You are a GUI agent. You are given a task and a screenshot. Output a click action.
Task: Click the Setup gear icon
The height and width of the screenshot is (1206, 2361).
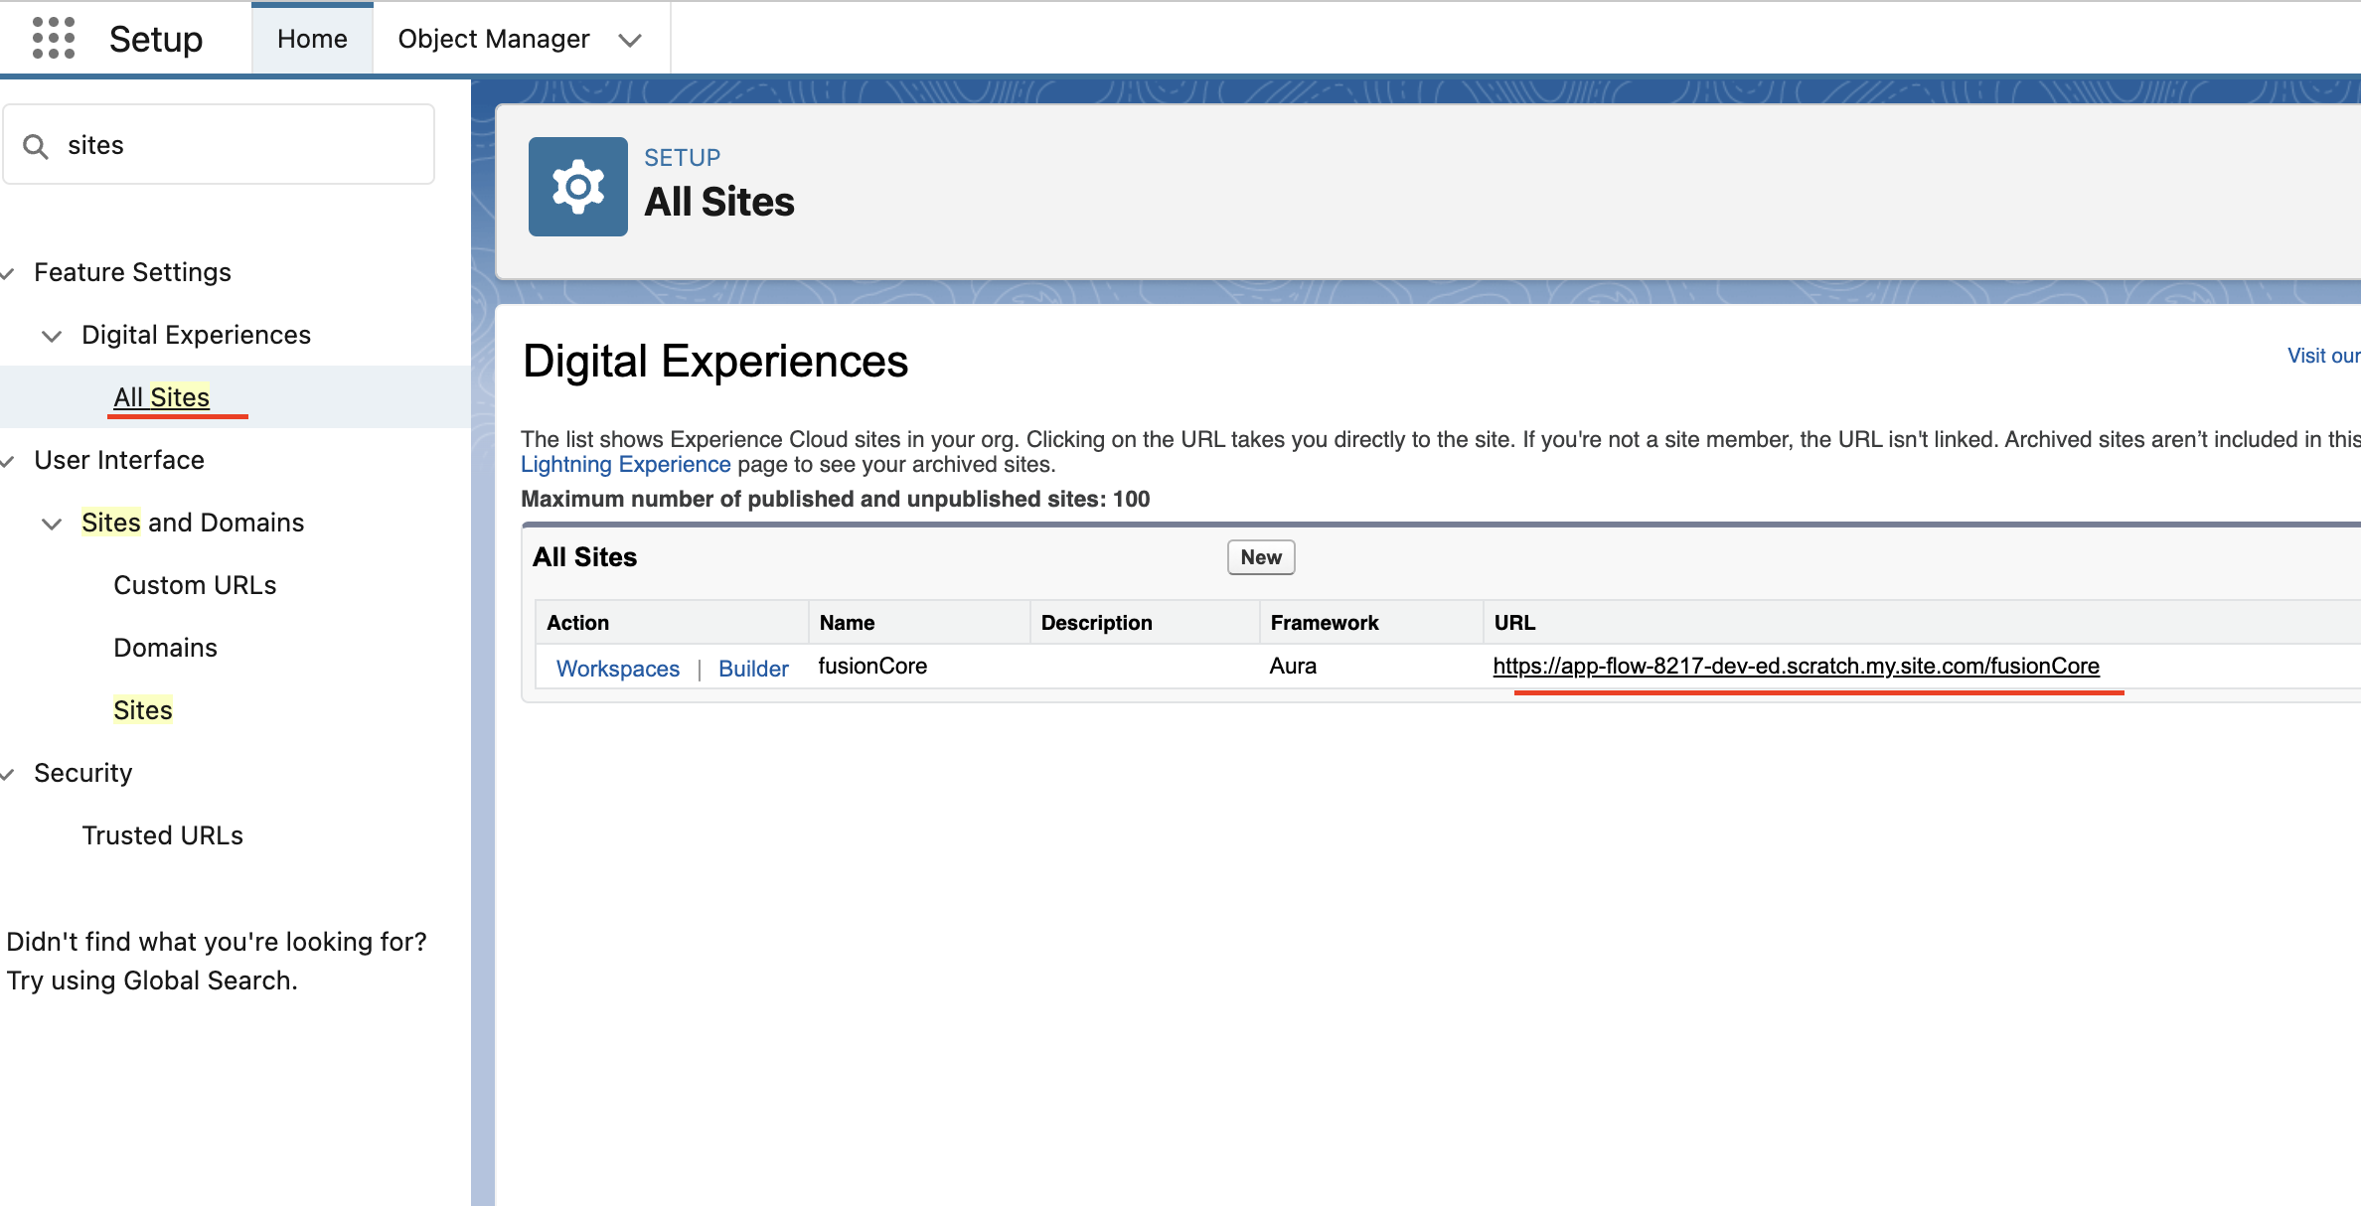[578, 187]
